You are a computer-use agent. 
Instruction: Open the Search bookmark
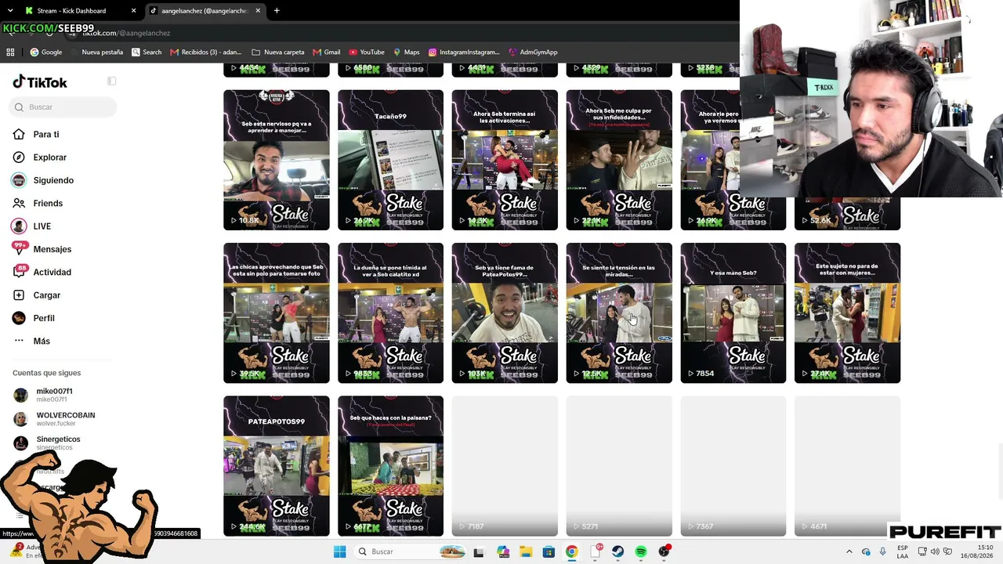coord(147,52)
